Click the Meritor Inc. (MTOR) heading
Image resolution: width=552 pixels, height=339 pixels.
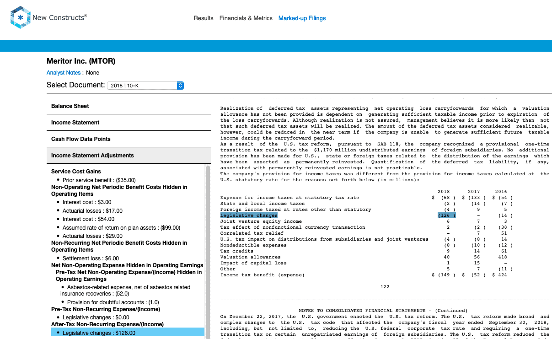pos(81,61)
